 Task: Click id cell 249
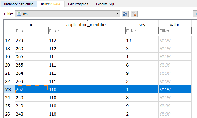coord(32,106)
